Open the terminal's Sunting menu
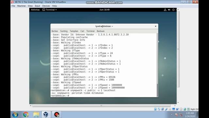Image resolution: width=209 pixels, height=118 pixels. [x=64, y=31]
